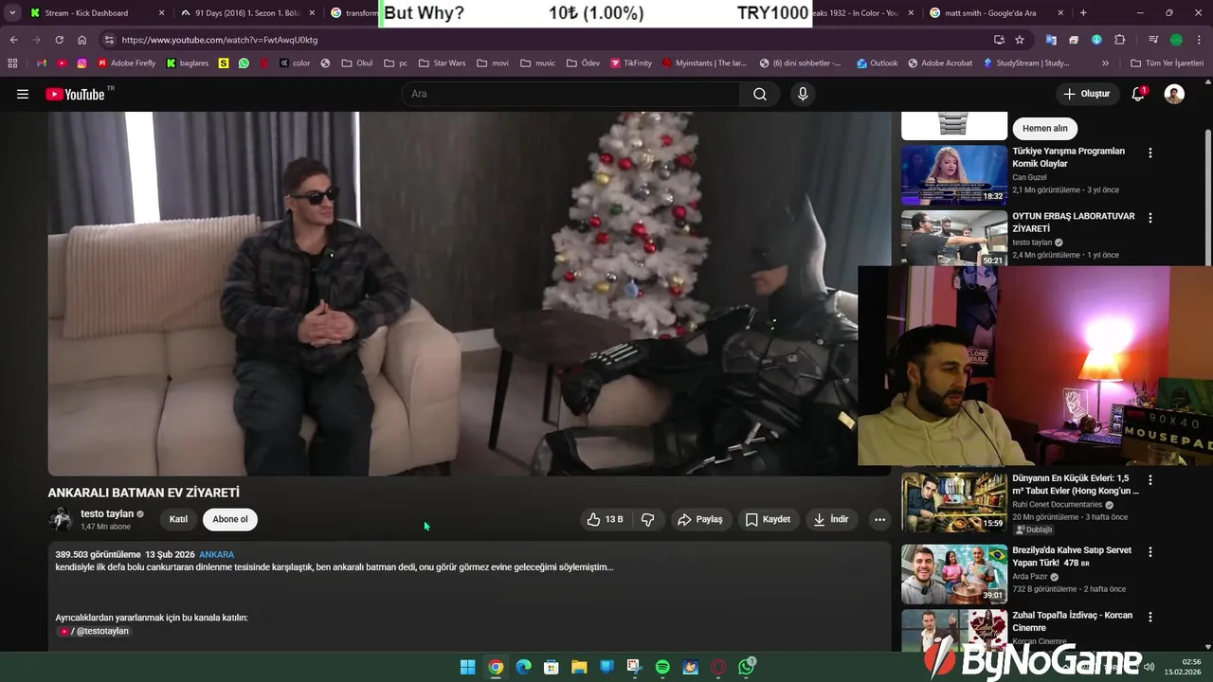Open OYTUN ERBAŞ LABORATUVAR ZİYARETİ video title

(1073, 223)
